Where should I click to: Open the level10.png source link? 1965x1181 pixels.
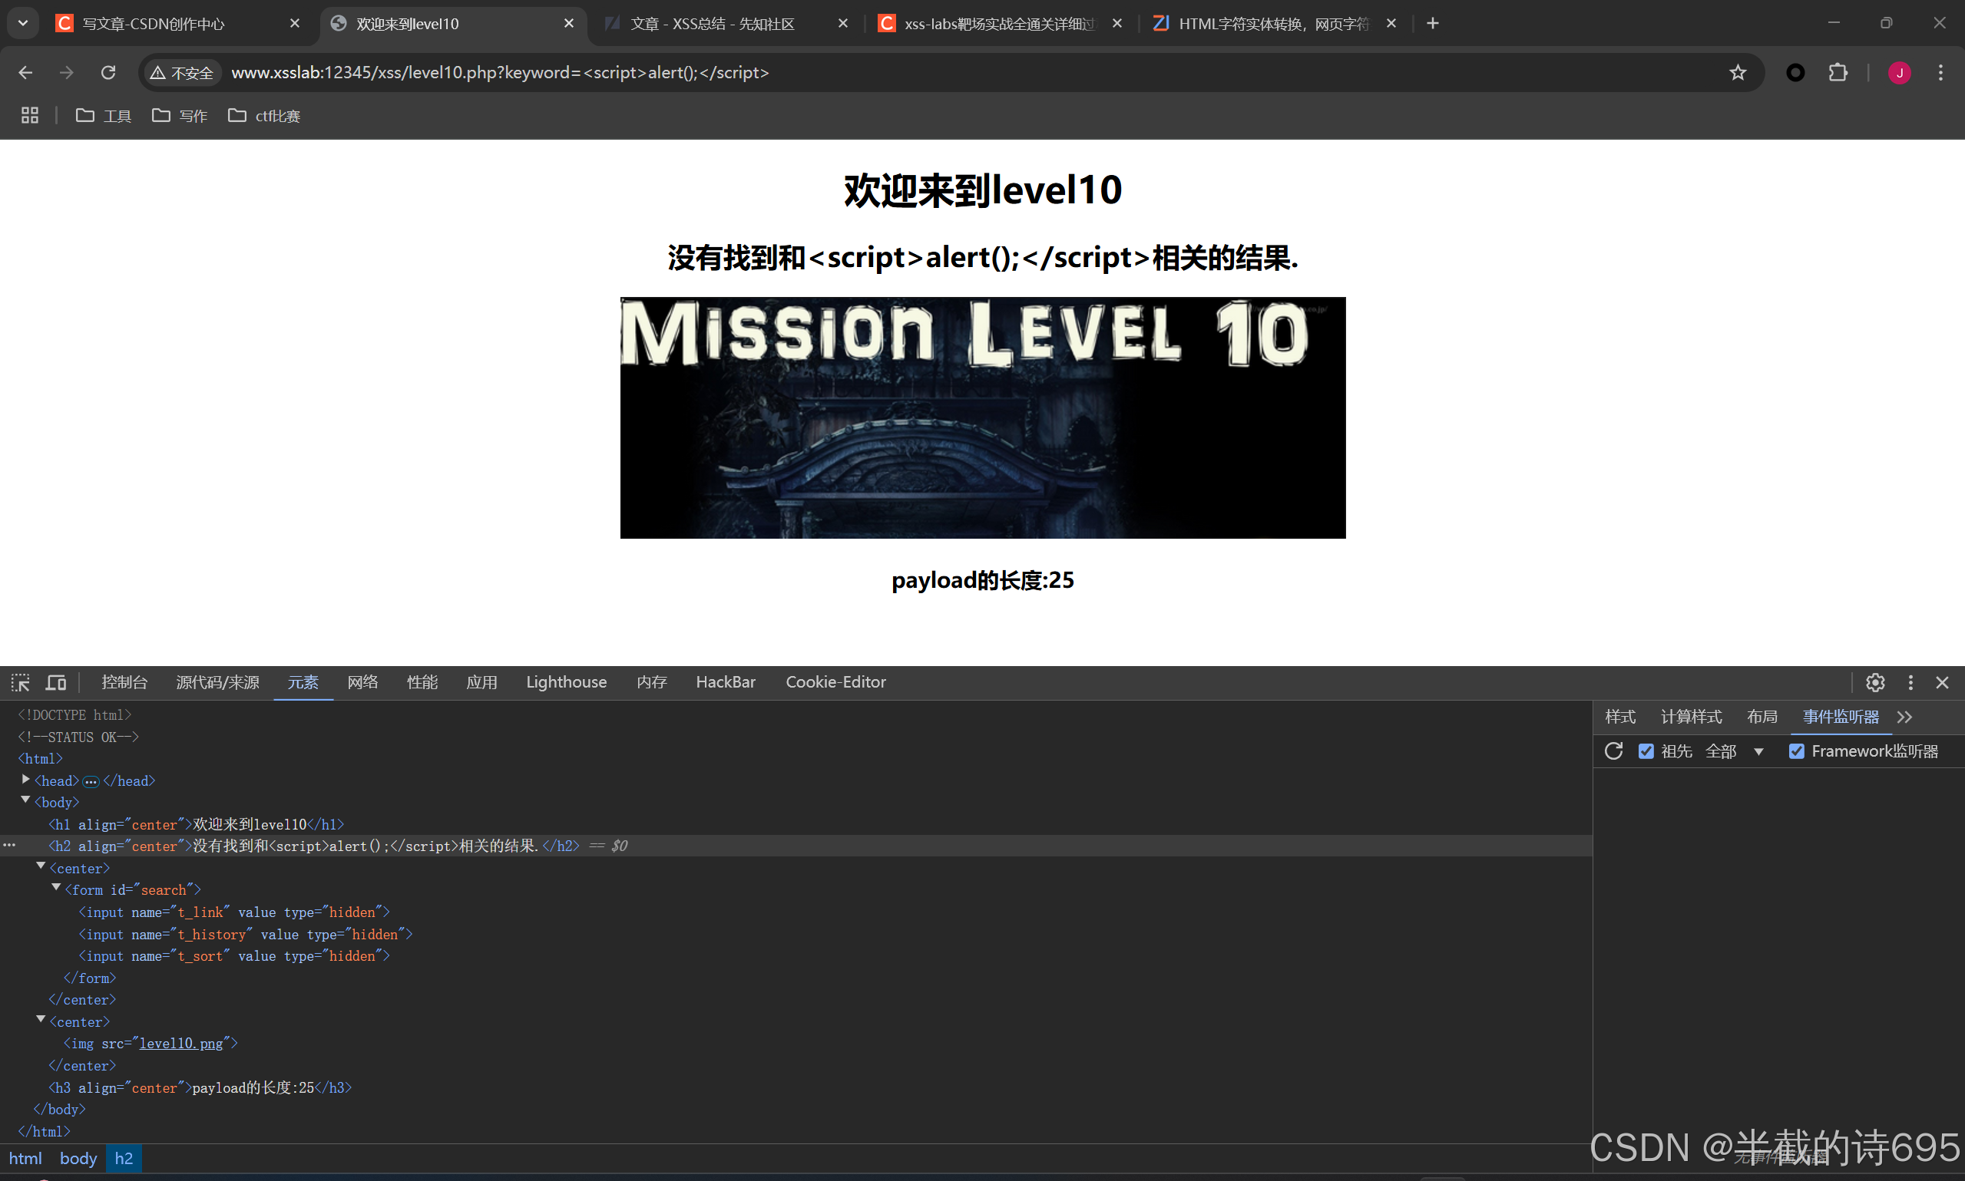pyautogui.click(x=180, y=1044)
